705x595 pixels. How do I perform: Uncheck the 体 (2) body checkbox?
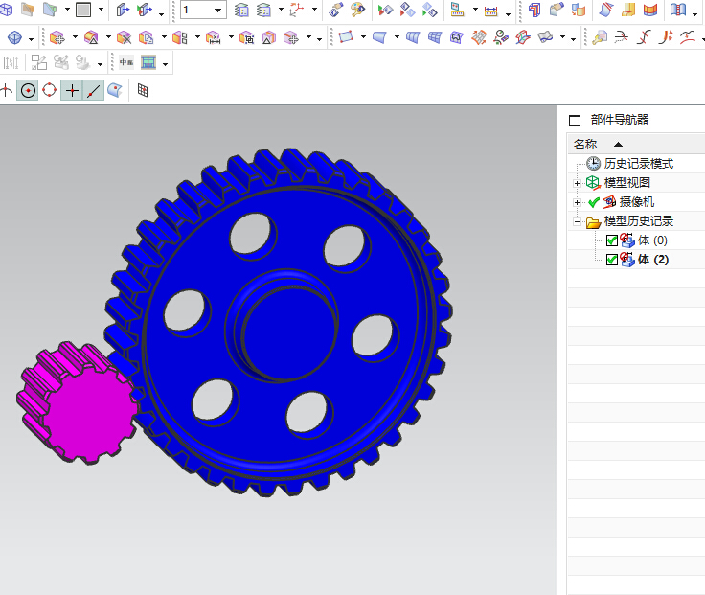(612, 260)
